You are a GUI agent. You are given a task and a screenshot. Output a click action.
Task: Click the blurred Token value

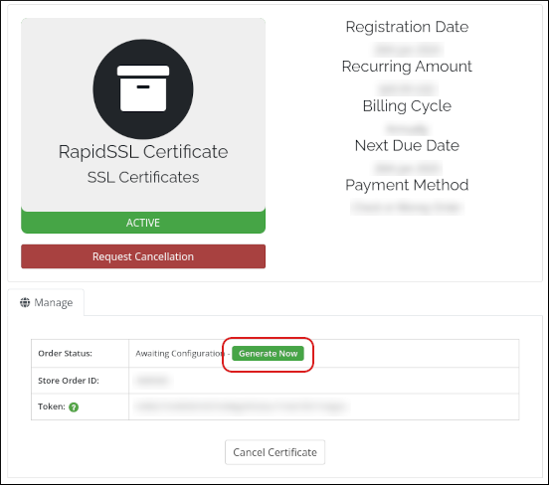point(242,406)
